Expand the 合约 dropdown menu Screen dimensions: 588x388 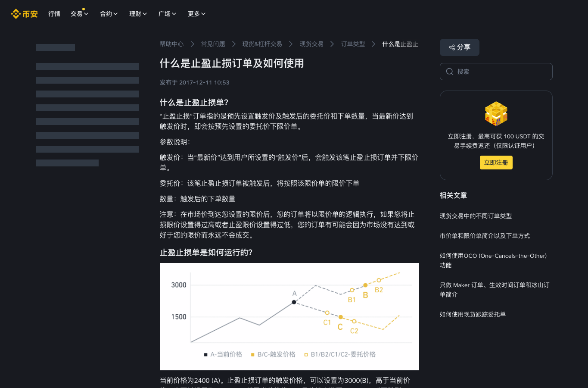coord(109,14)
